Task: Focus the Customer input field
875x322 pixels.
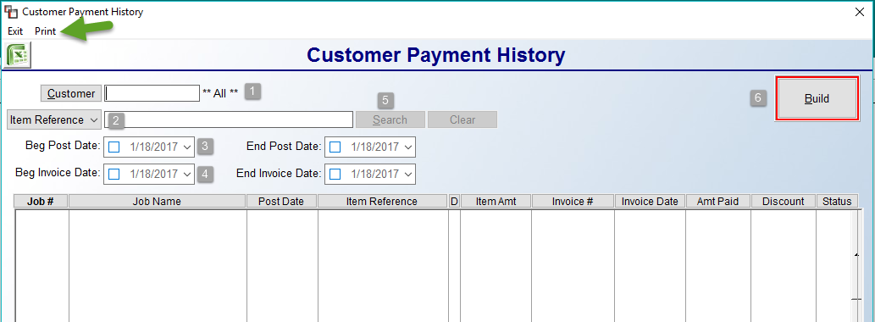Action: [x=152, y=93]
